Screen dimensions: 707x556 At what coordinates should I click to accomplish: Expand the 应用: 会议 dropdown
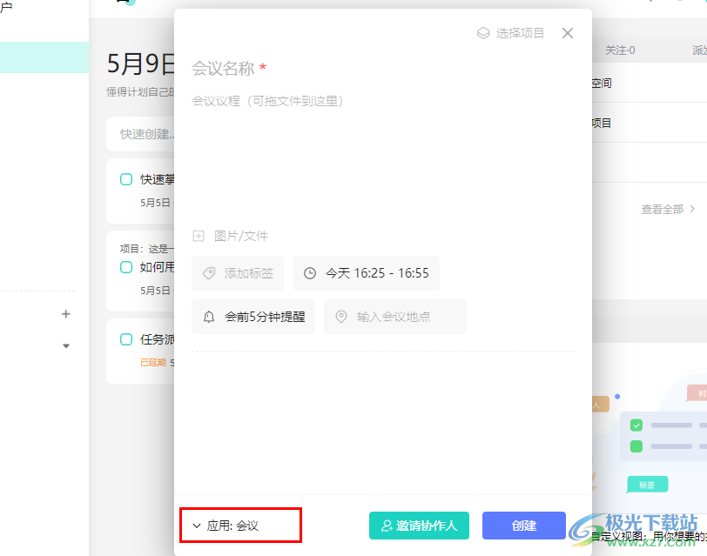click(197, 526)
